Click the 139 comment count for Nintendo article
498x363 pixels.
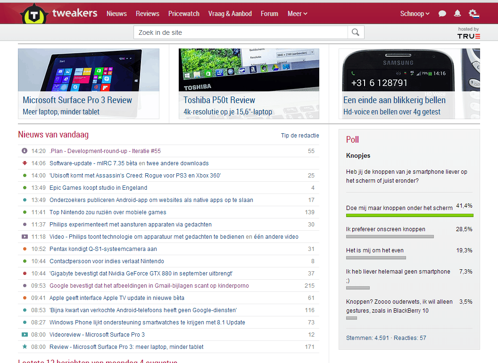(x=309, y=212)
